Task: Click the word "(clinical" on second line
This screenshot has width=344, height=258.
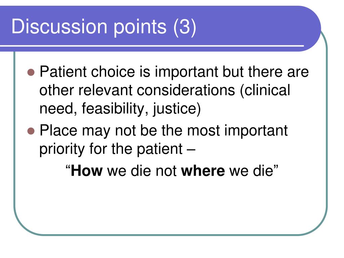Action: [265, 90]
